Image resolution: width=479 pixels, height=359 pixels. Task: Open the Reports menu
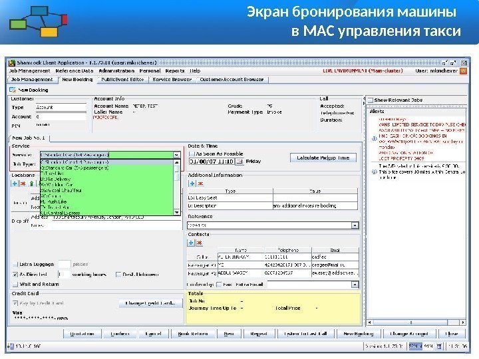pyautogui.click(x=175, y=71)
